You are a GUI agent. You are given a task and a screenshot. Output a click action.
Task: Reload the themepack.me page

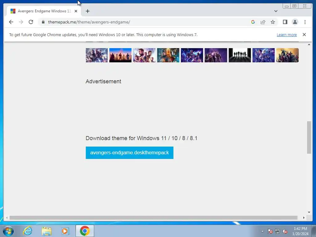pyautogui.click(x=31, y=22)
